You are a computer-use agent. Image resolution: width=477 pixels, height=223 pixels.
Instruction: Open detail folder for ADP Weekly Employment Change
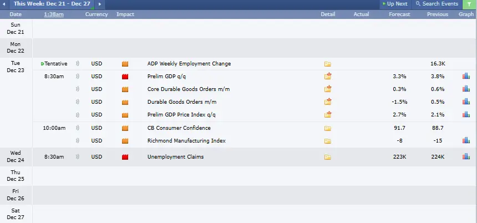point(327,64)
